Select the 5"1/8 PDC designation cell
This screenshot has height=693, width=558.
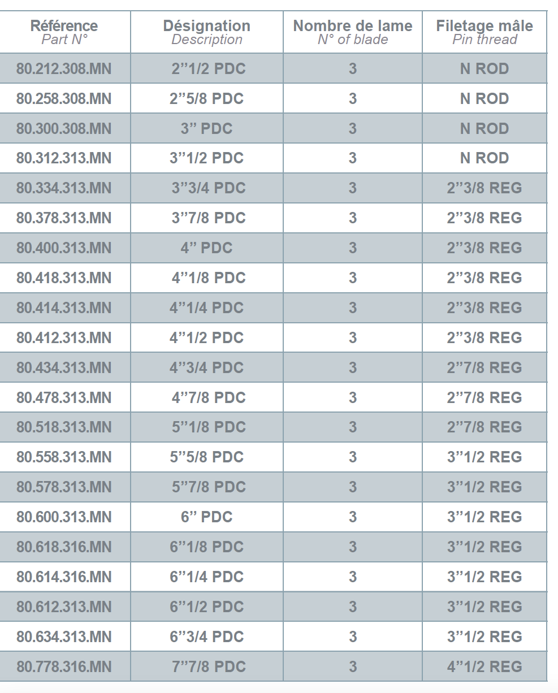207,427
